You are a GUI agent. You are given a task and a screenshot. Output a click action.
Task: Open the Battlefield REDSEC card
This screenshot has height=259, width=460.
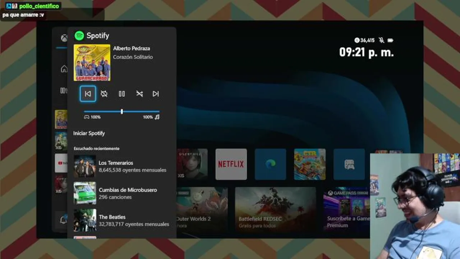tap(276, 210)
